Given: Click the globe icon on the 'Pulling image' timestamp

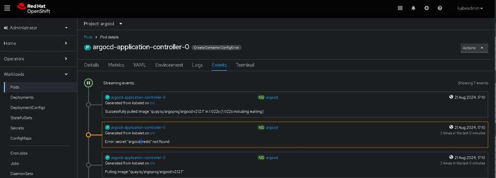Looking at the screenshot, I should pos(451,157).
